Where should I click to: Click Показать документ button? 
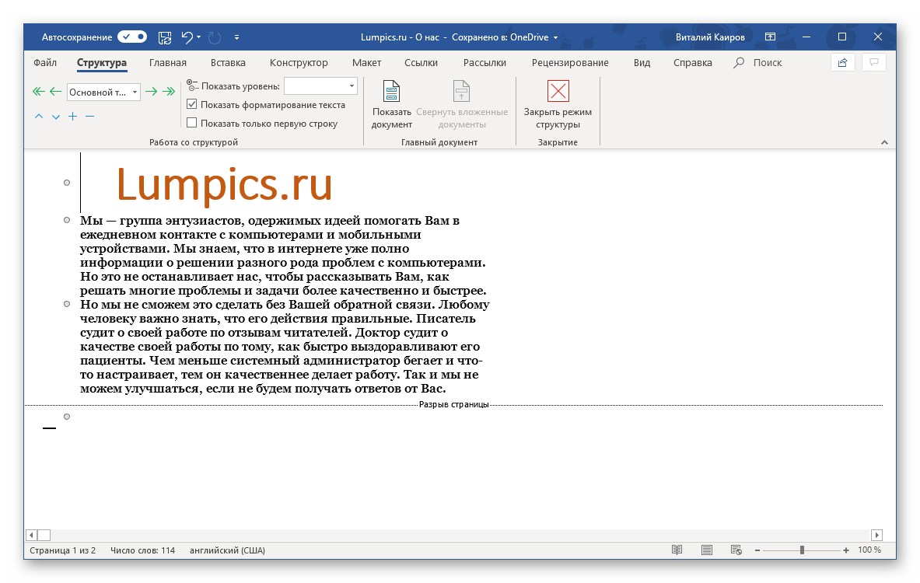coord(391,105)
